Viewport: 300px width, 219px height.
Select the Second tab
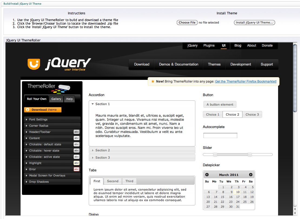click(x=113, y=181)
